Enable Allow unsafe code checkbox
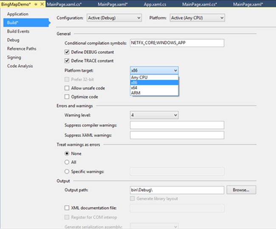 (67, 88)
